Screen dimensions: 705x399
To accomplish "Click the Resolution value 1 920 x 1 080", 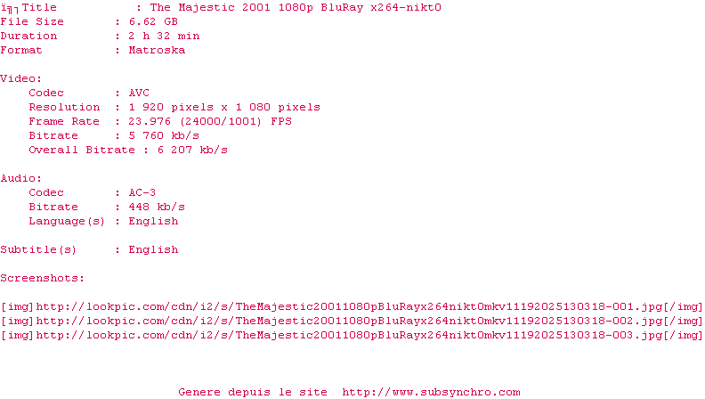I will click(x=224, y=108).
